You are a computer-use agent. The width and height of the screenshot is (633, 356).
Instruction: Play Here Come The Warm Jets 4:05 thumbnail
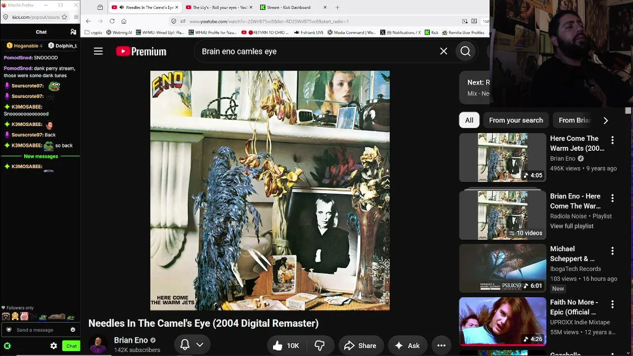(x=502, y=157)
